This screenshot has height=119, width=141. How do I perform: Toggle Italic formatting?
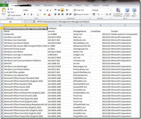[28, 14]
